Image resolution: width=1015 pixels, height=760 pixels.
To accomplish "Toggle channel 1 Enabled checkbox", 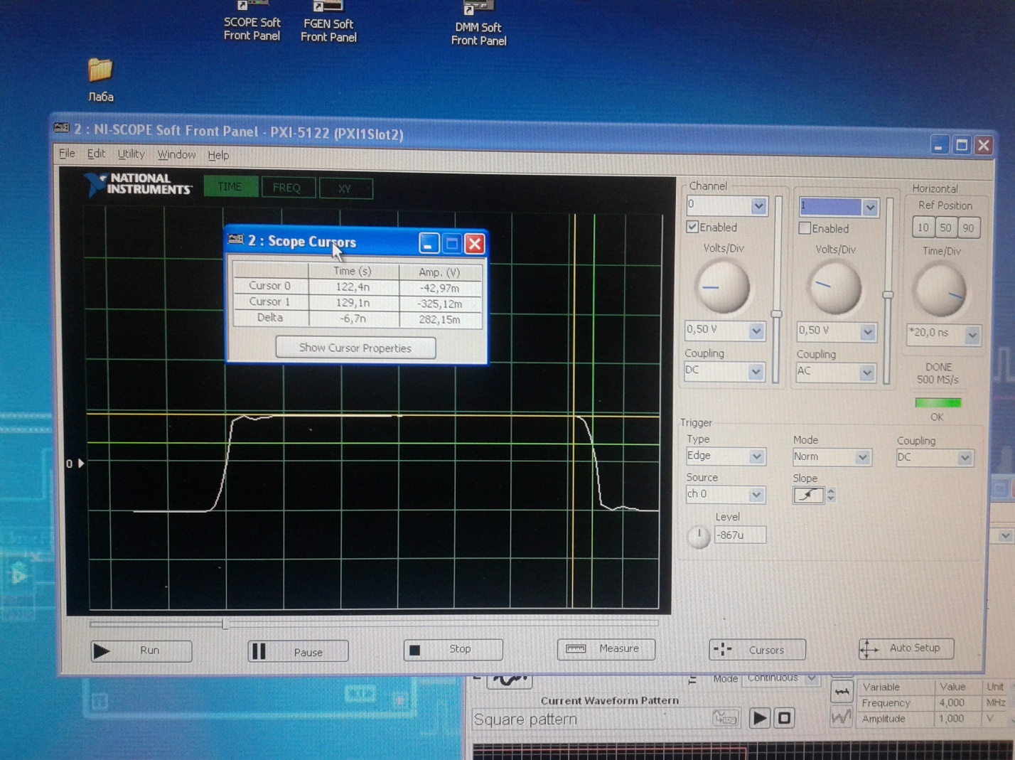I will pyautogui.click(x=805, y=228).
